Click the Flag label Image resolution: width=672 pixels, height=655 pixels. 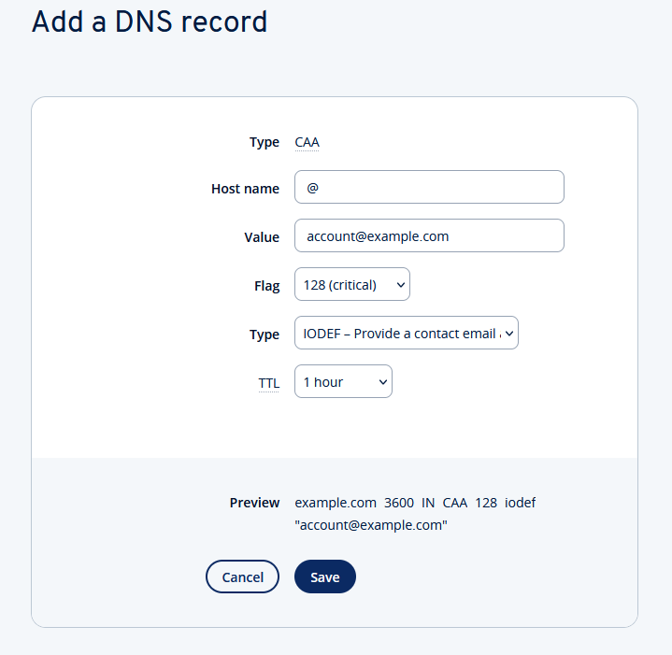(x=266, y=286)
